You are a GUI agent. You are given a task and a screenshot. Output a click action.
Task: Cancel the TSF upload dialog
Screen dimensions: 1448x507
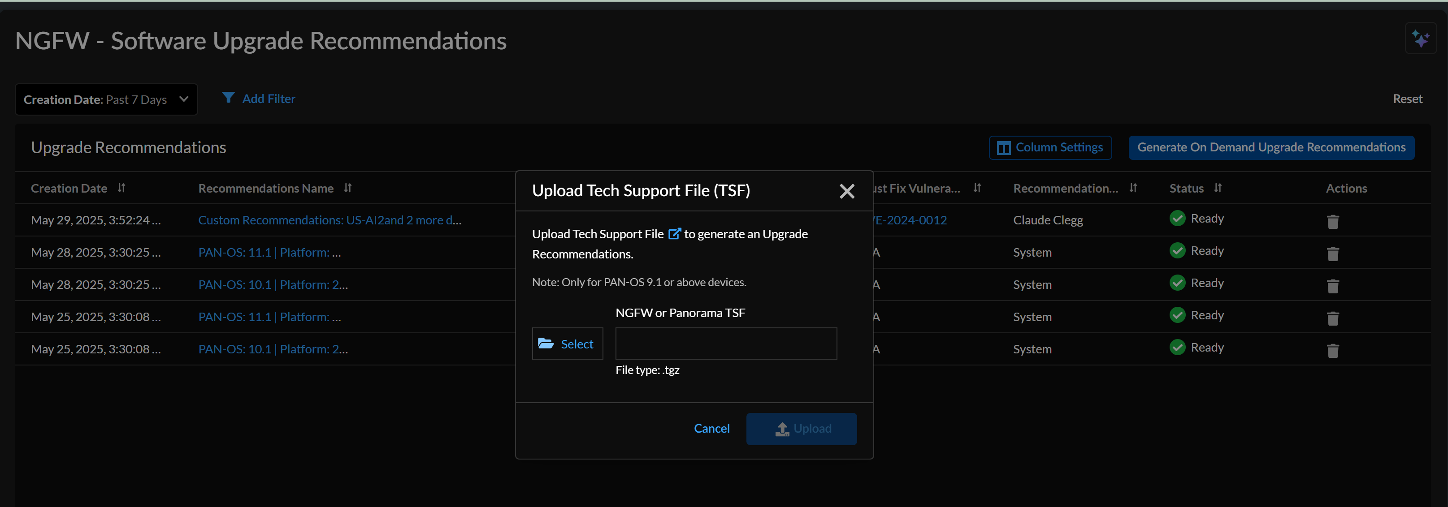711,428
